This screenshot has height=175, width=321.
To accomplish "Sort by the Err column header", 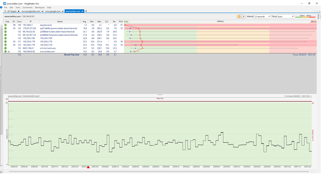I will pyautogui.click(x=14, y=22).
